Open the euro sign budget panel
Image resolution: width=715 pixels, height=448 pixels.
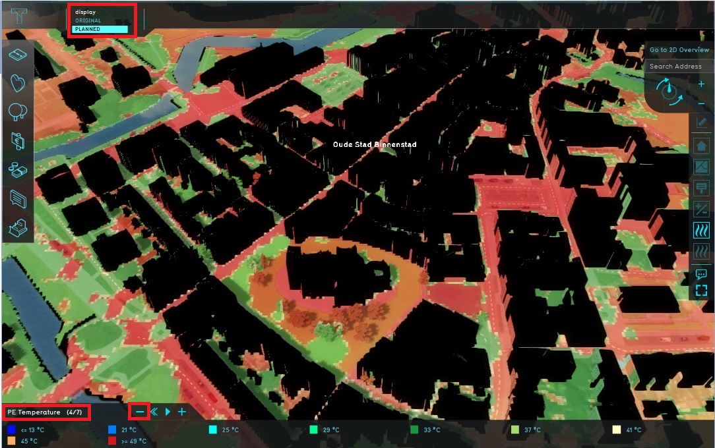[18, 140]
